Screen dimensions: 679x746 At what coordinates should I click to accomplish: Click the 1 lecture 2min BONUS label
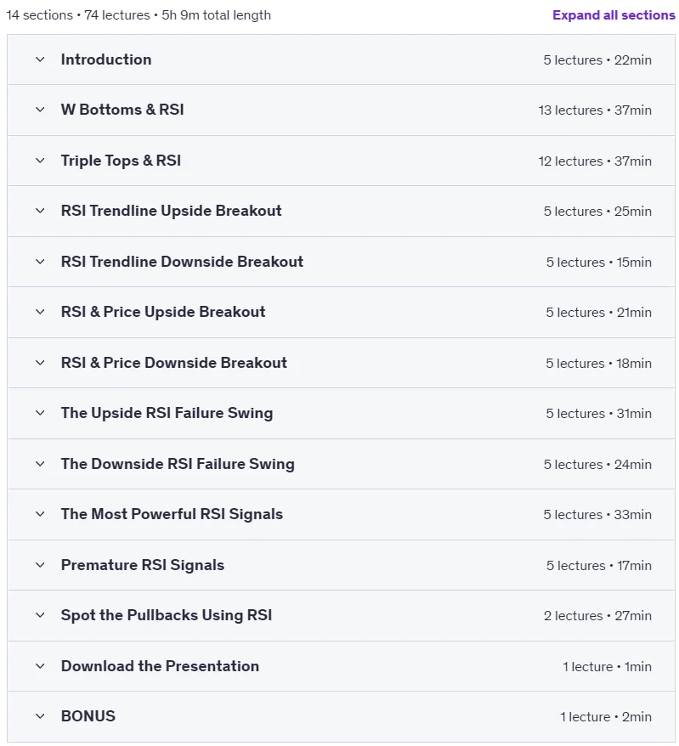point(605,717)
